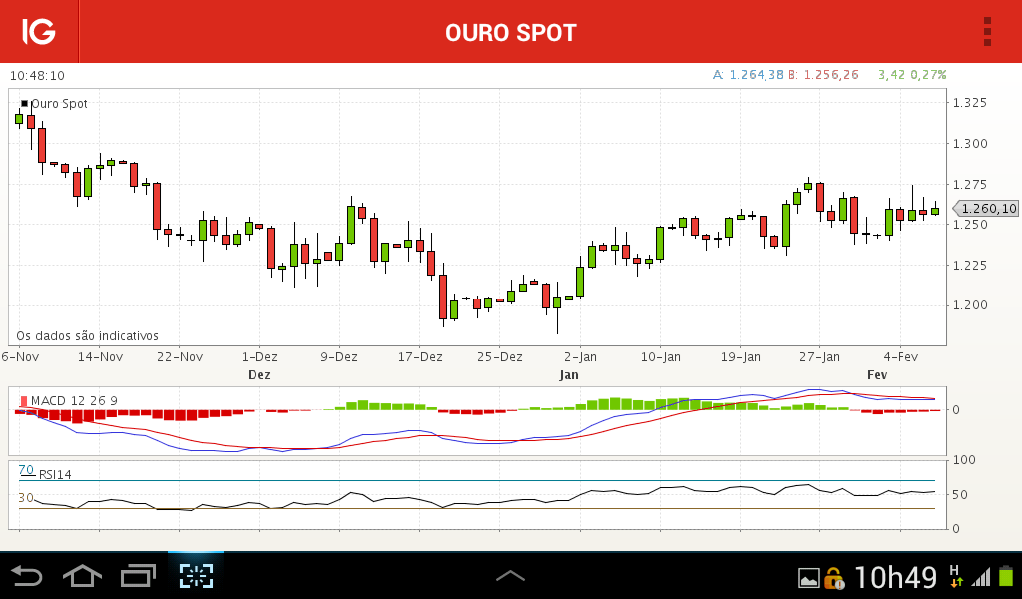The image size is (1022, 599).
Task: Tap the 1.200 price axis label
Action: pyautogui.click(x=970, y=305)
